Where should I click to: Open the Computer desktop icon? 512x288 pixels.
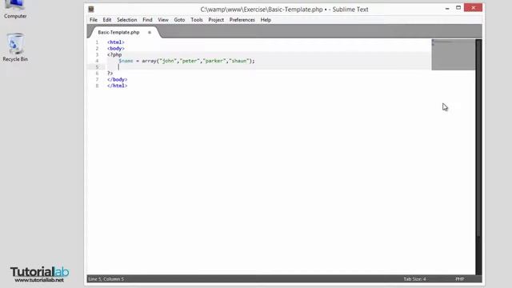click(15, 9)
